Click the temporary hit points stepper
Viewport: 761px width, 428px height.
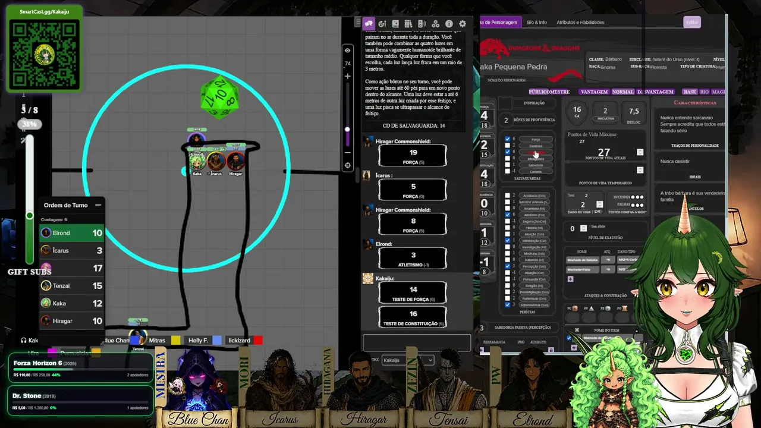pyautogui.click(x=640, y=170)
